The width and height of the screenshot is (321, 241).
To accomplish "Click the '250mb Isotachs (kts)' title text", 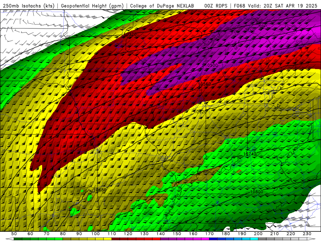I will point(28,6).
